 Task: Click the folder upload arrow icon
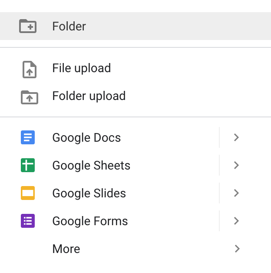click(30, 97)
